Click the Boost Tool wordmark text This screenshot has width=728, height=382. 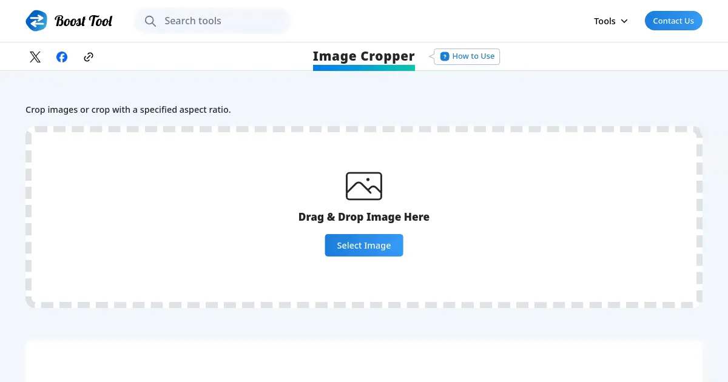84,21
